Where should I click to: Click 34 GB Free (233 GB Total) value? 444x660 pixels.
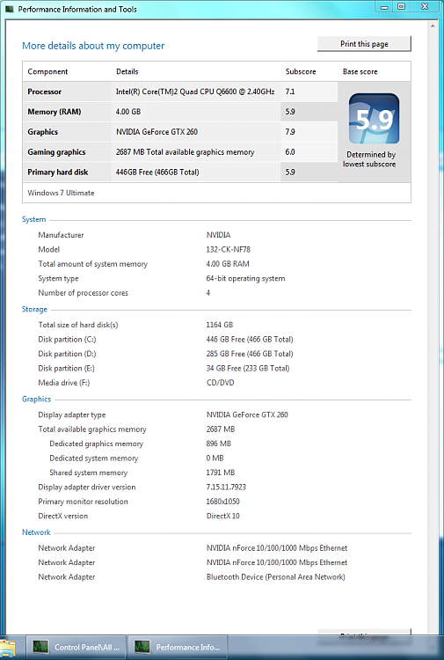tap(248, 369)
